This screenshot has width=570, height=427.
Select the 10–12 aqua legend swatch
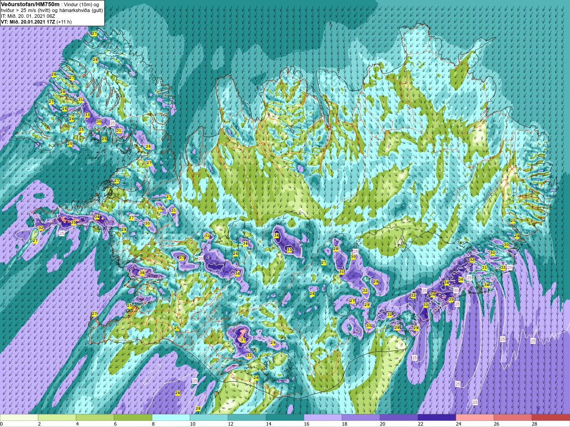(209, 418)
